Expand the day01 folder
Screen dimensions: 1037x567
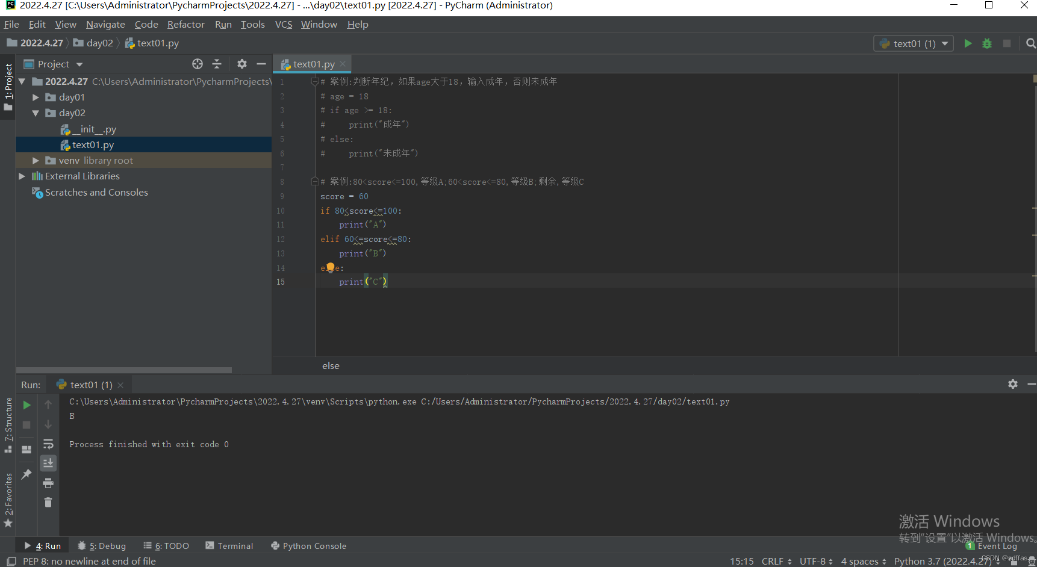(36, 98)
